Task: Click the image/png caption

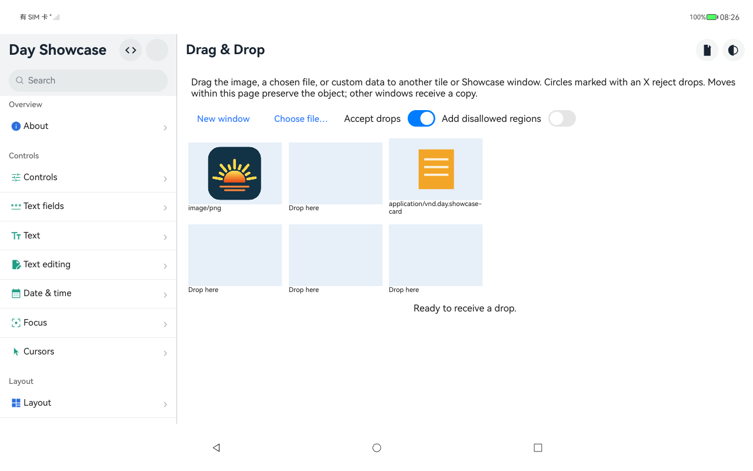Action: [x=205, y=208]
